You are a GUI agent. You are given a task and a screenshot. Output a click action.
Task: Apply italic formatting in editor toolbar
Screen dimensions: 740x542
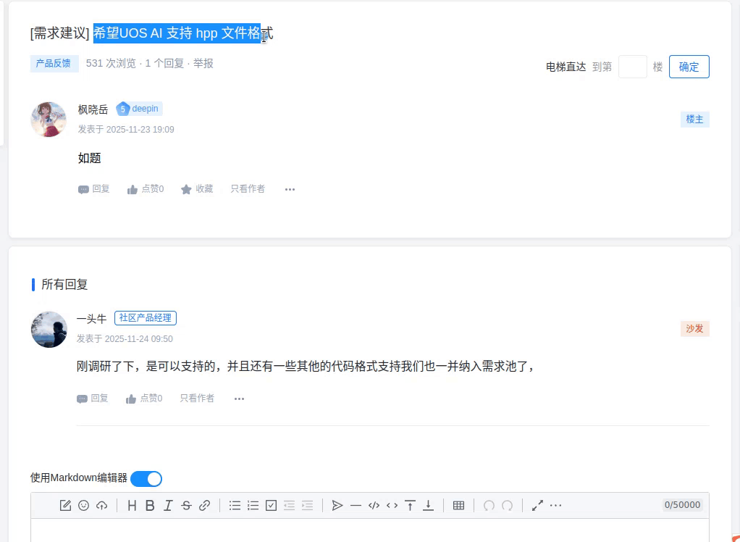point(168,505)
